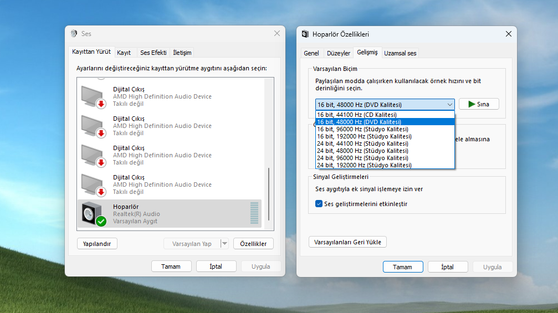
Task: Click the green checkmark badge on Hoparlör
Action: tap(101, 221)
